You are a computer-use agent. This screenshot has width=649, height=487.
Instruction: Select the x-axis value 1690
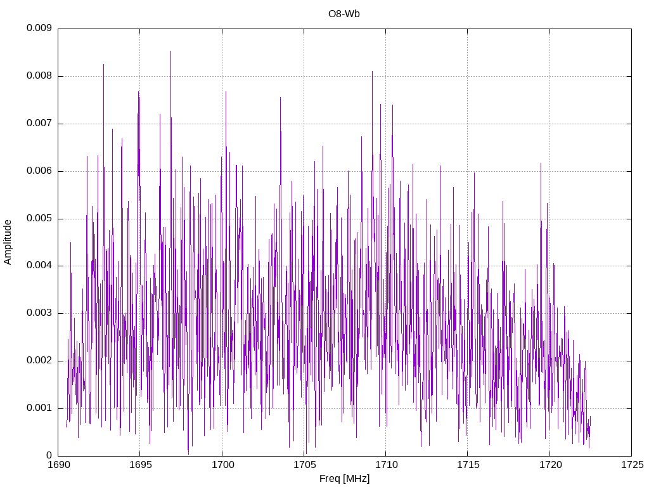pyautogui.click(x=59, y=465)
